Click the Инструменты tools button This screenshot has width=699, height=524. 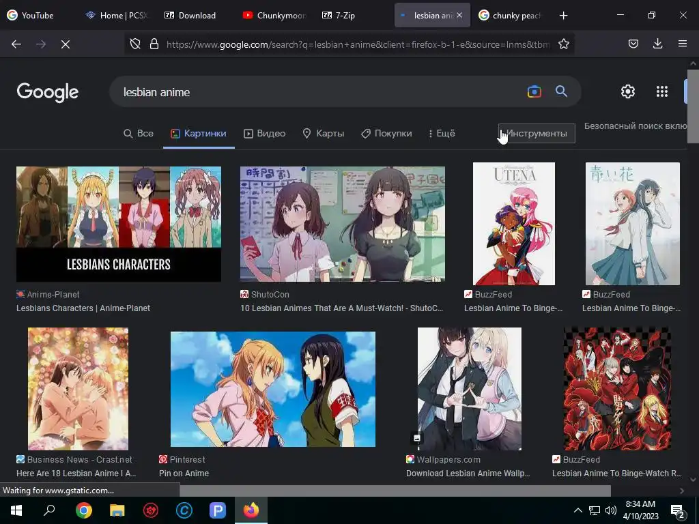point(537,133)
